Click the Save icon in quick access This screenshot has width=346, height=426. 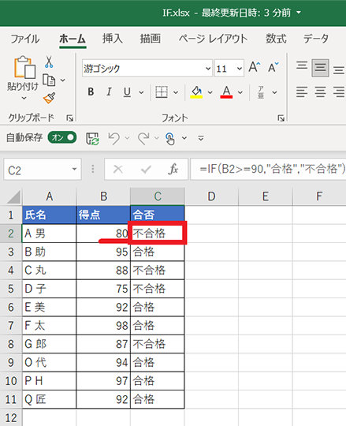coord(92,139)
